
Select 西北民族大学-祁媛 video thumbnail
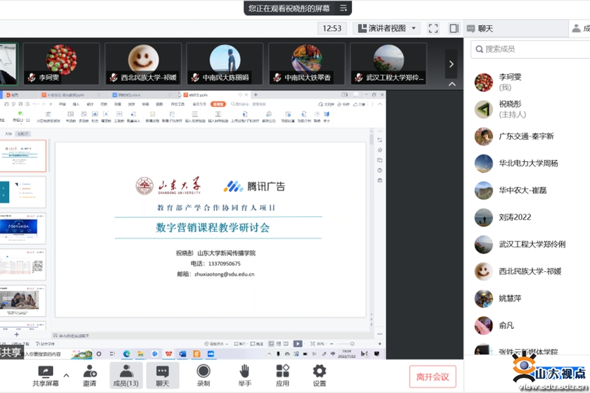coord(143,64)
